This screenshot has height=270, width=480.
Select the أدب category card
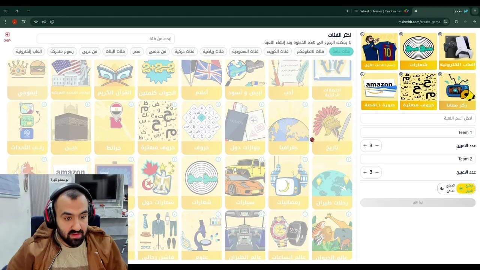[x=289, y=79]
